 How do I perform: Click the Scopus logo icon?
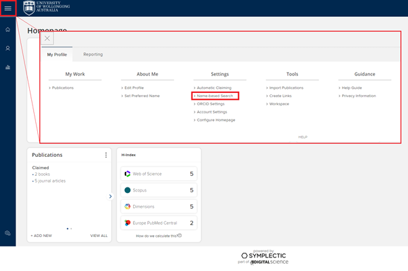[x=128, y=190]
